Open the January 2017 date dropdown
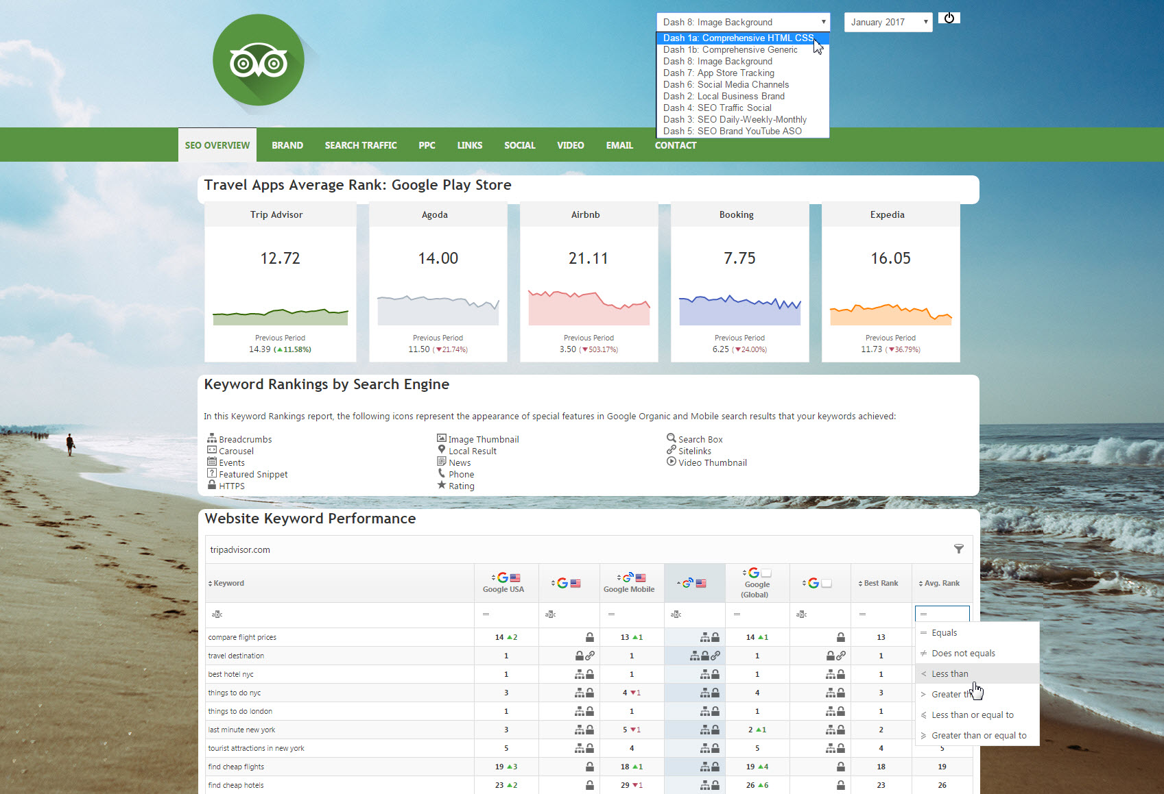The image size is (1164, 794). [x=888, y=22]
